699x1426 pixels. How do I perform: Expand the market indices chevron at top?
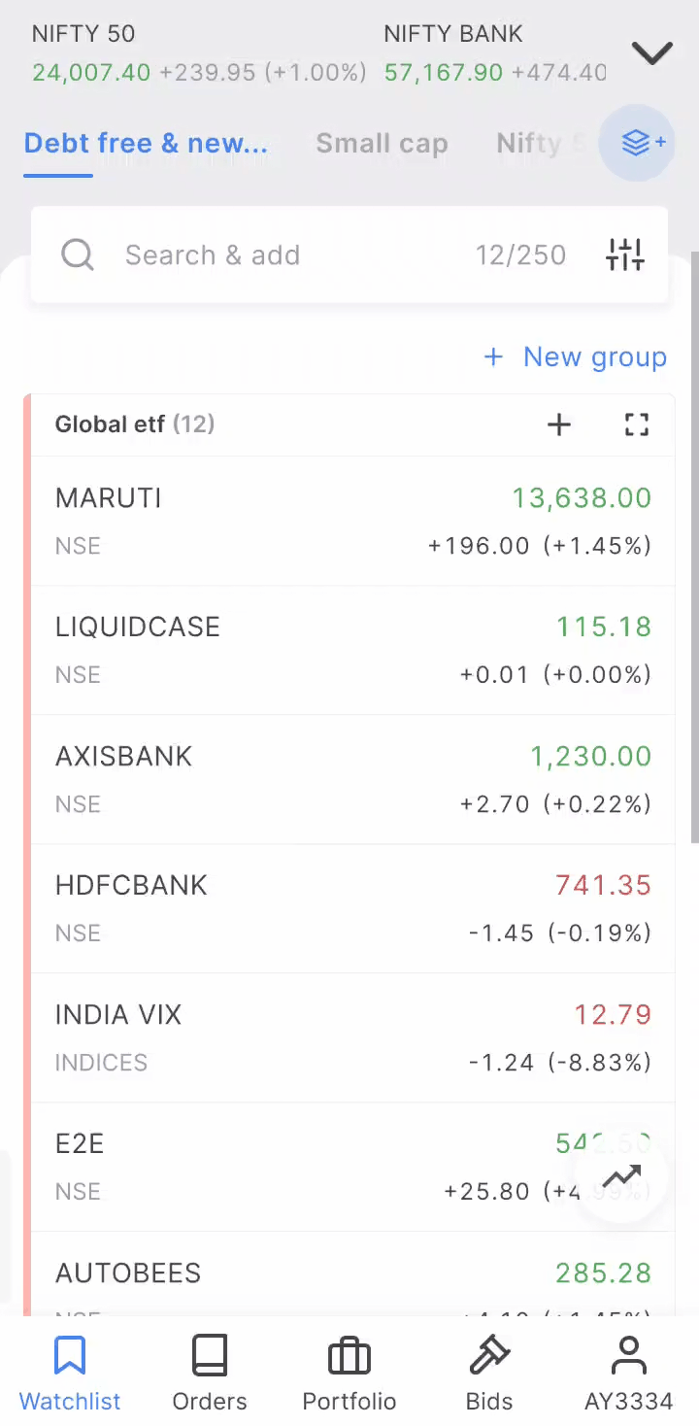[x=652, y=53]
